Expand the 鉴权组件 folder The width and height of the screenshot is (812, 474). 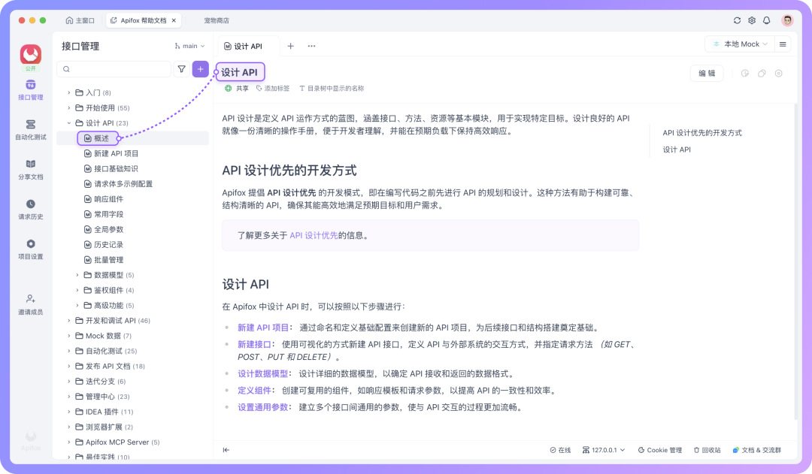click(77, 290)
